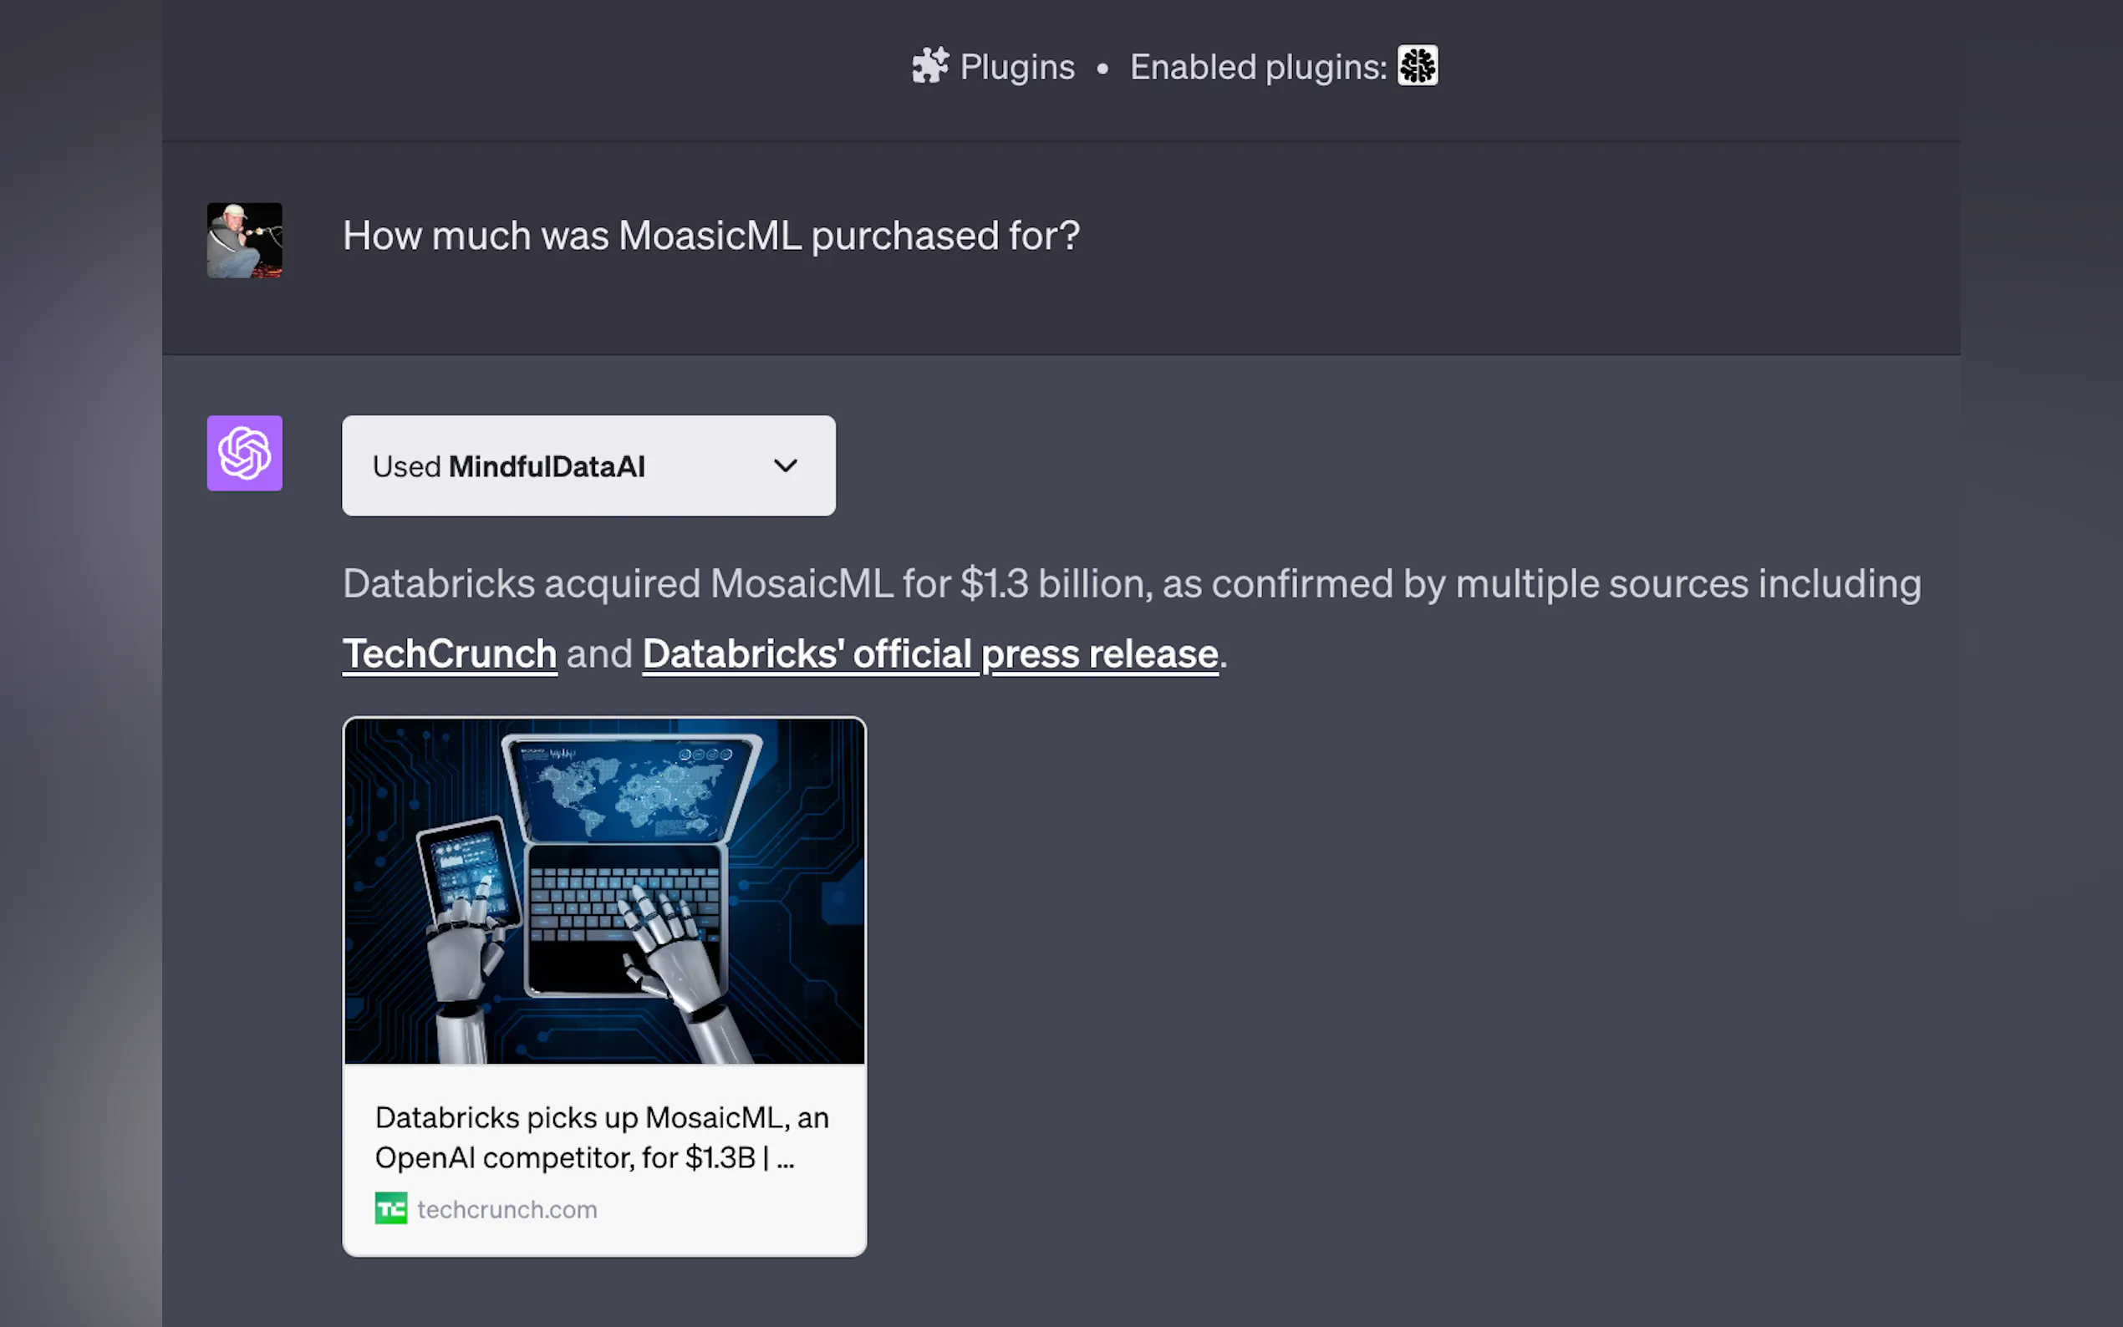Open the TechCrunch hyperlink in the response
This screenshot has height=1327, width=2123.
tap(450, 653)
